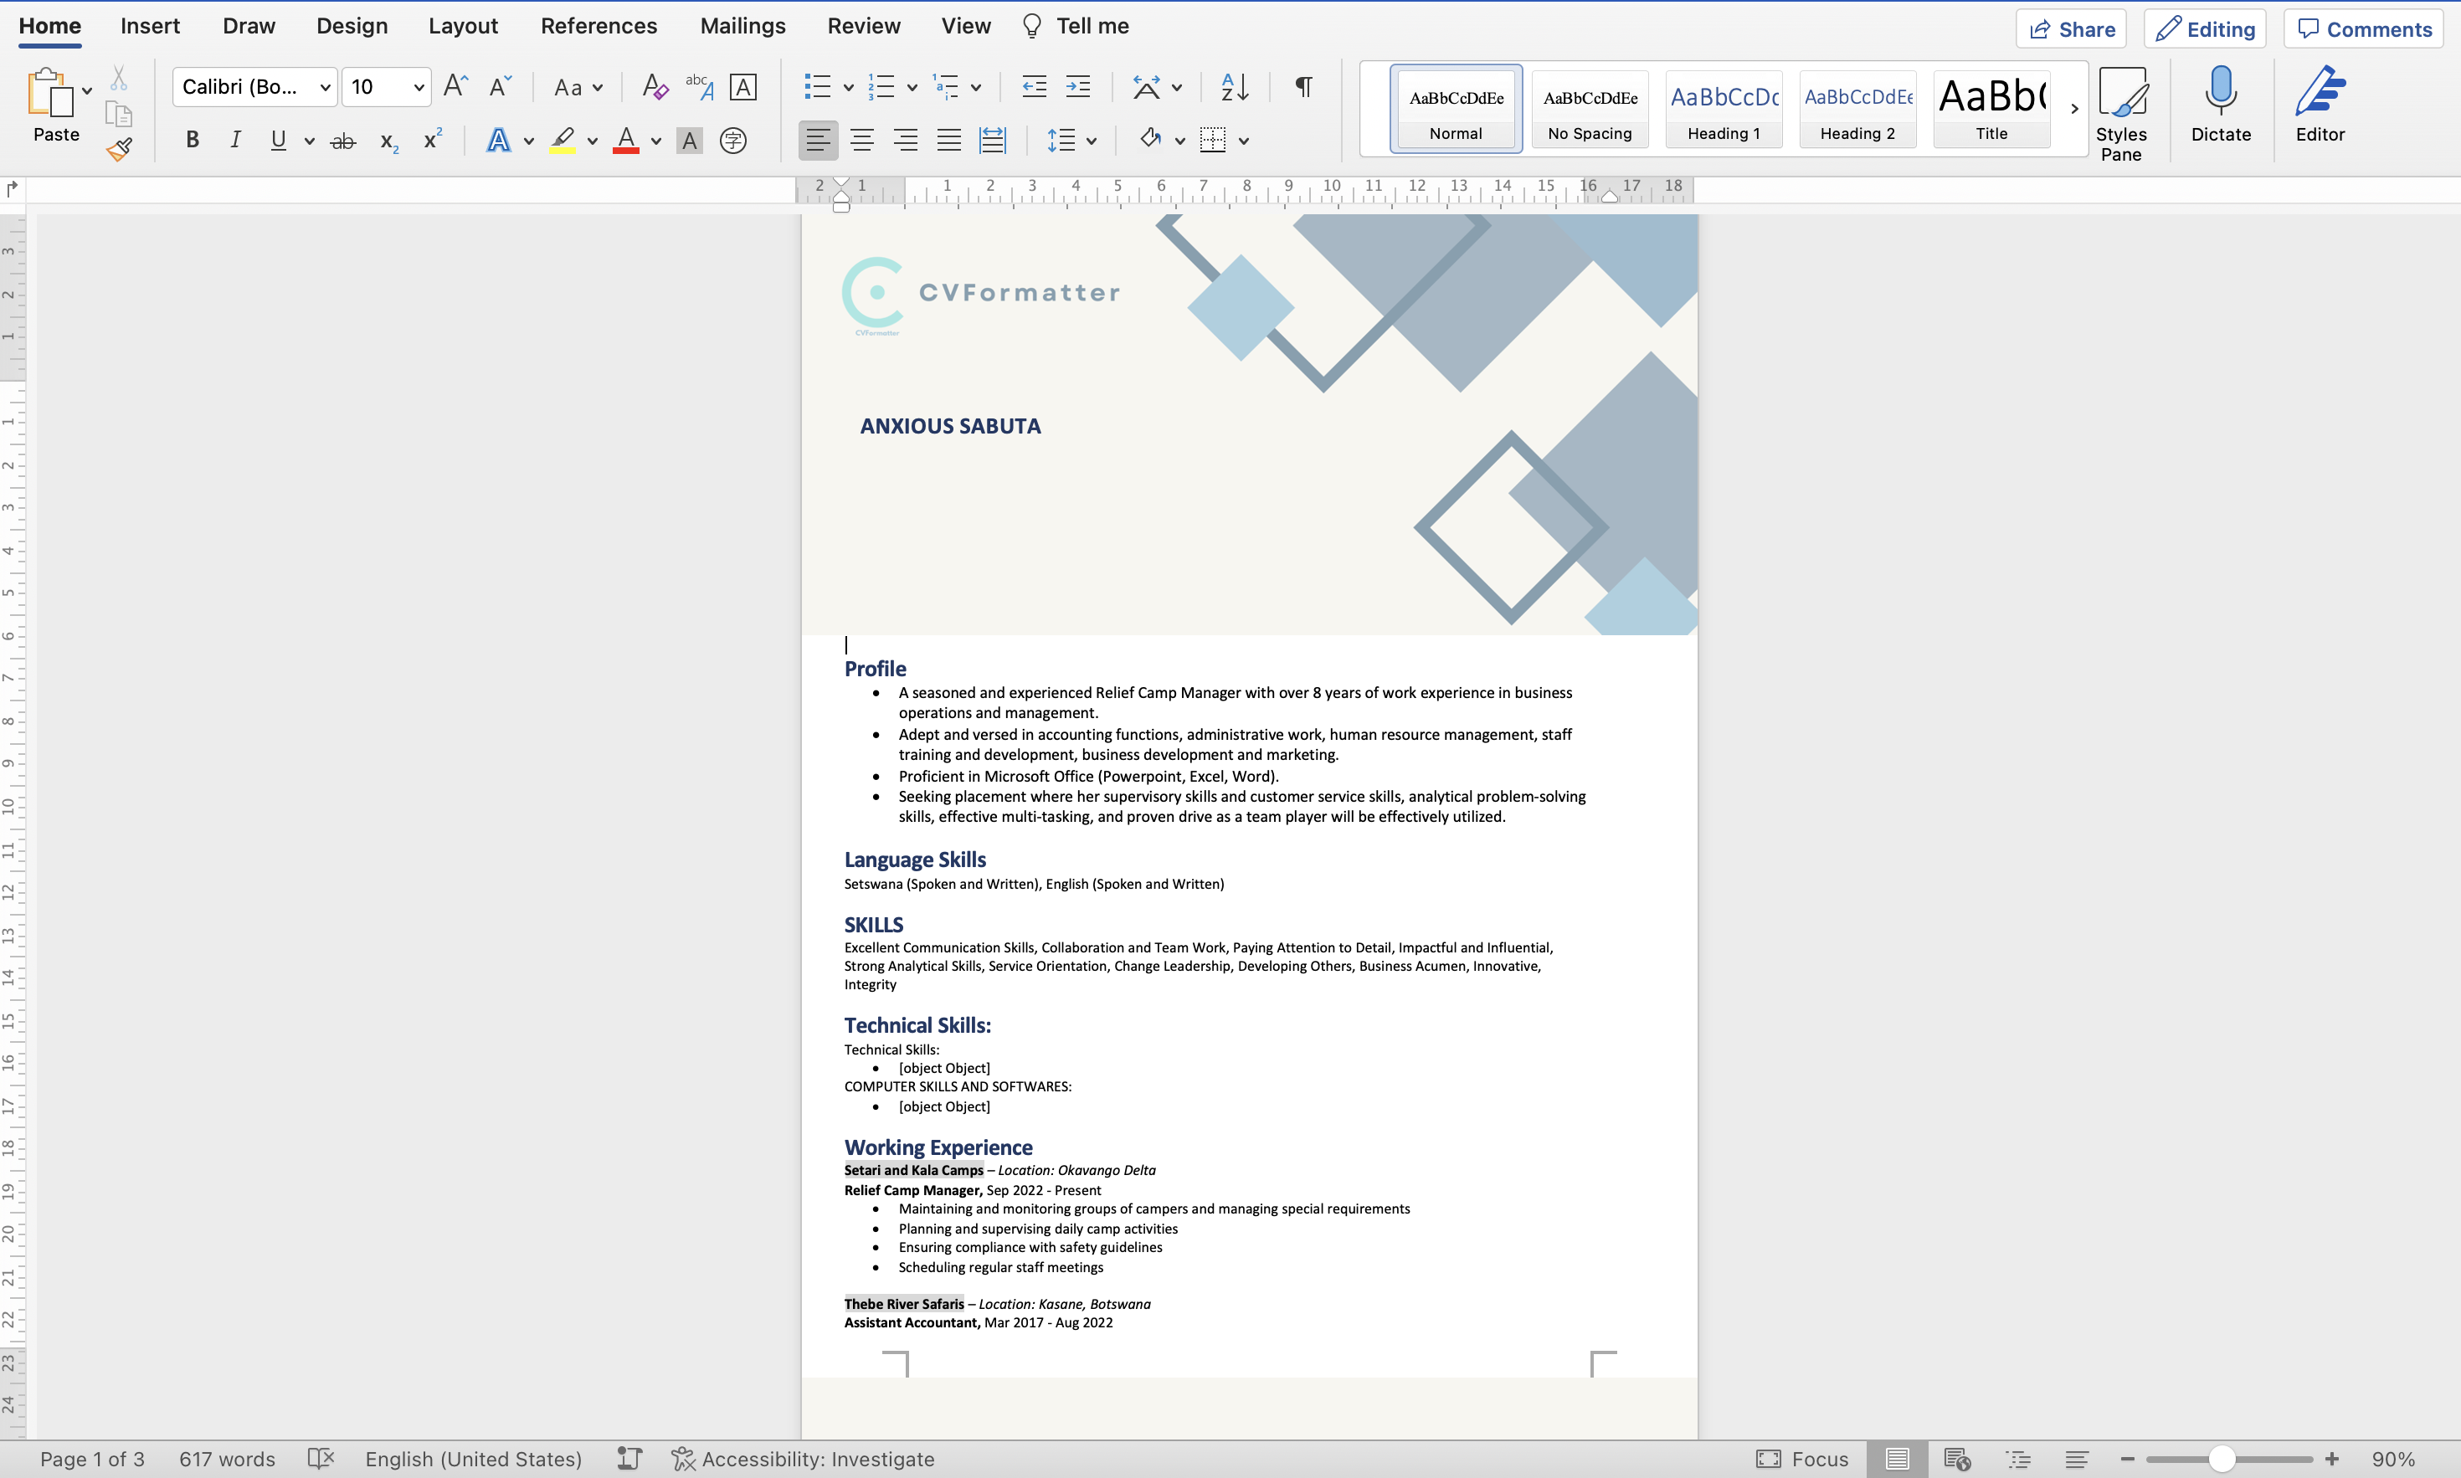Expand the font size dropdown
Screen dimensions: 2461x1478
pyautogui.click(x=419, y=88)
